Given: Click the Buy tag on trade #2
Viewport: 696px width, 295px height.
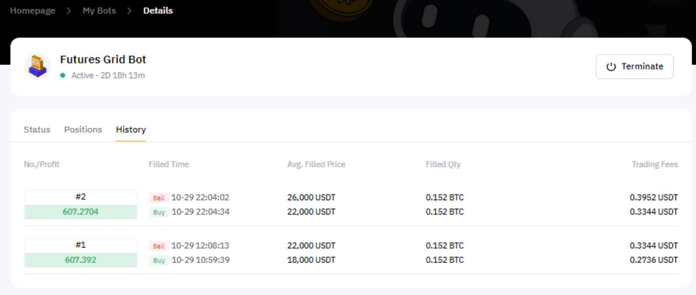Looking at the screenshot, I should (159, 212).
